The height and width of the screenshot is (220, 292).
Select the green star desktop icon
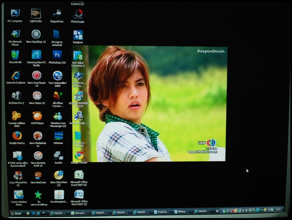pyautogui.click(x=38, y=195)
